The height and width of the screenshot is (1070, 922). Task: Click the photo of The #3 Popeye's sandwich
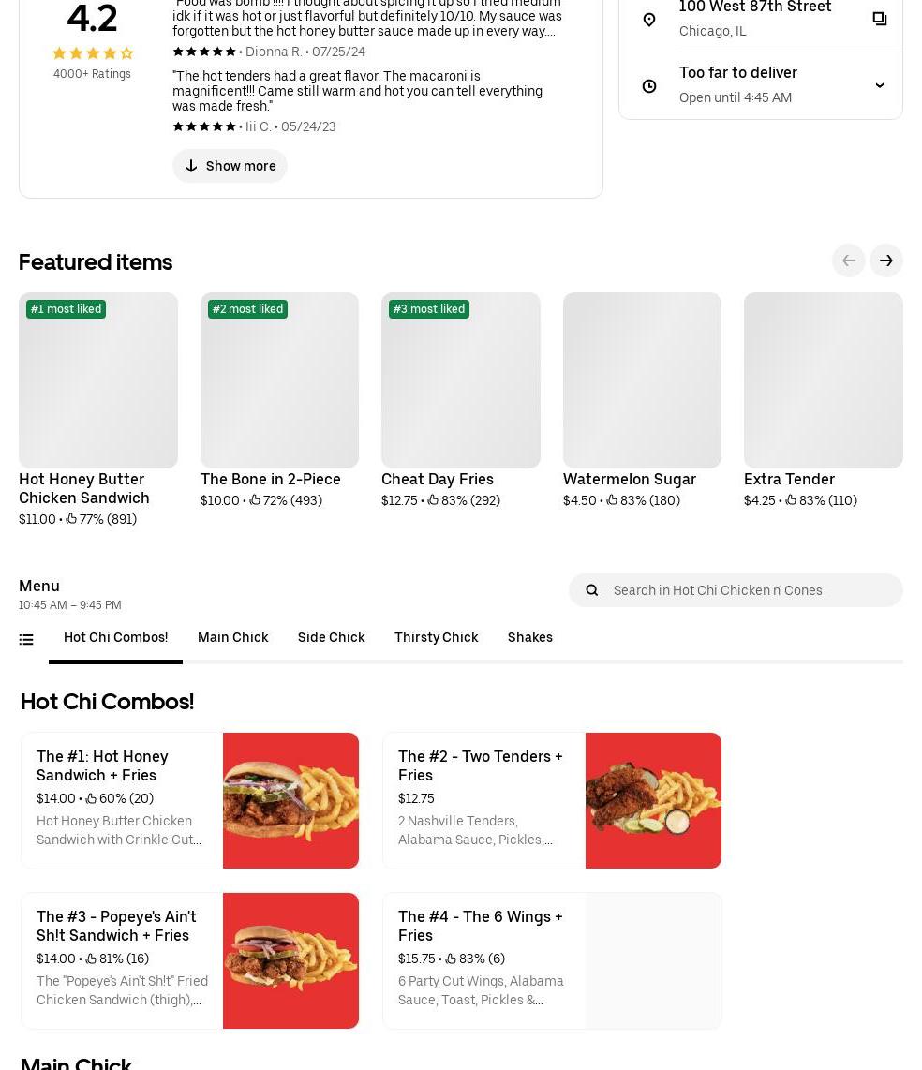[x=290, y=960]
